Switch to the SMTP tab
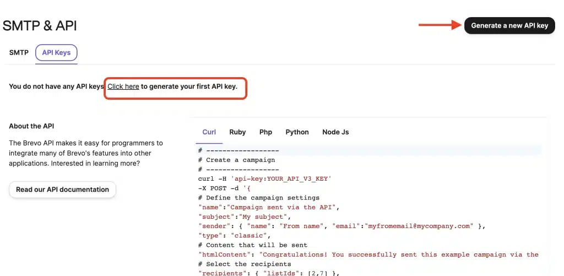 pyautogui.click(x=19, y=52)
